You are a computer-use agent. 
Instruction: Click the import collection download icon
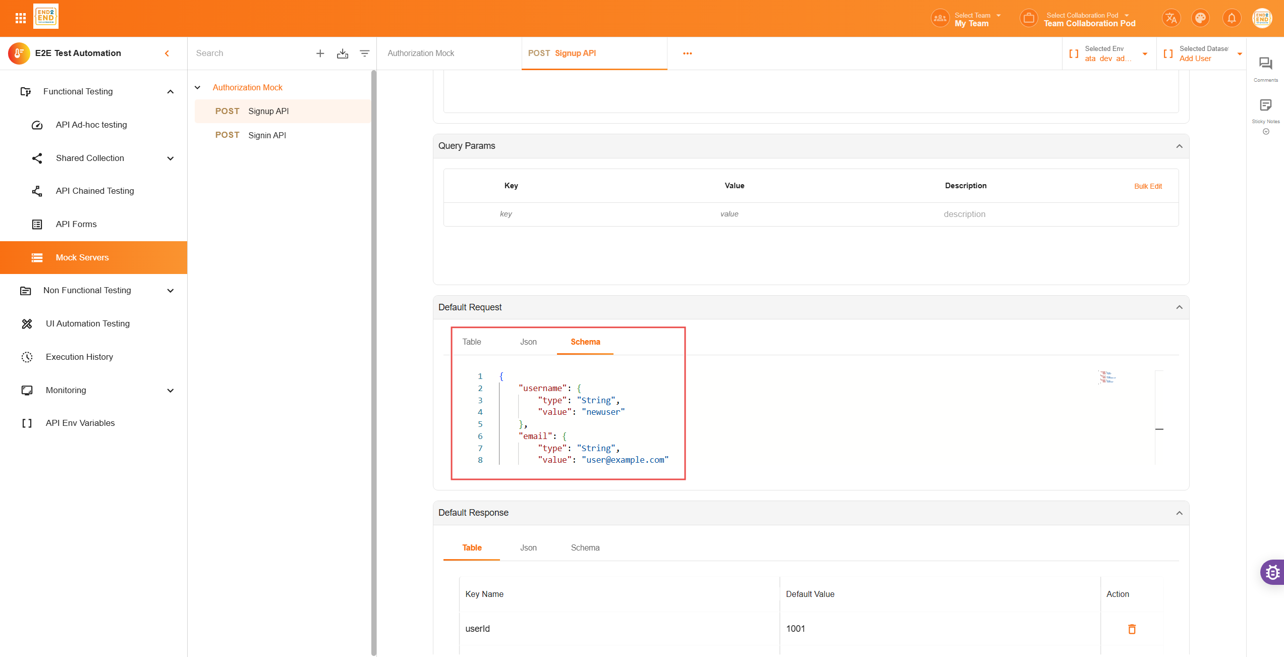point(343,53)
